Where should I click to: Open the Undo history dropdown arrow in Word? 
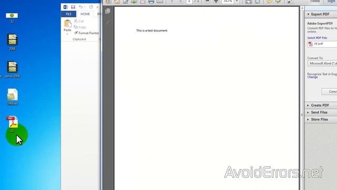85,7
